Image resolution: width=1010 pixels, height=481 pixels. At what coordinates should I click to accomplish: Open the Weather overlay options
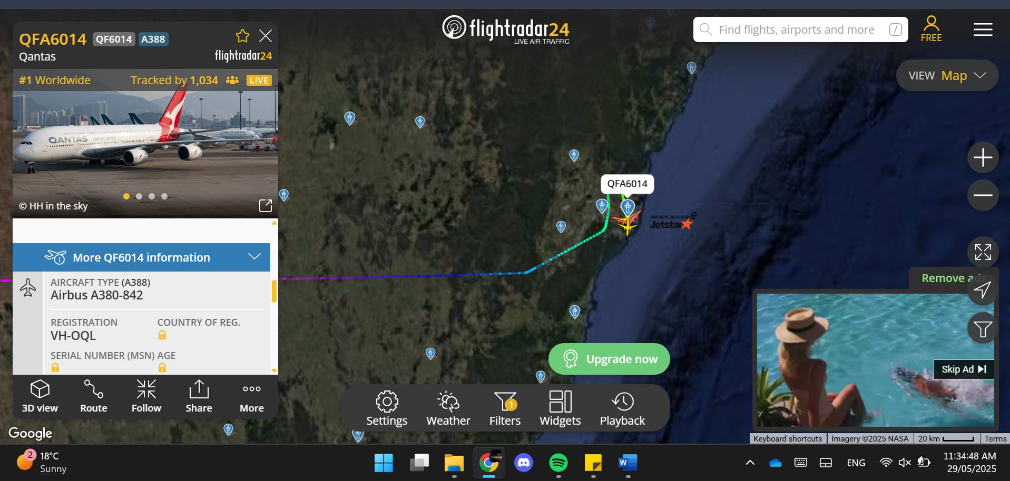point(448,408)
